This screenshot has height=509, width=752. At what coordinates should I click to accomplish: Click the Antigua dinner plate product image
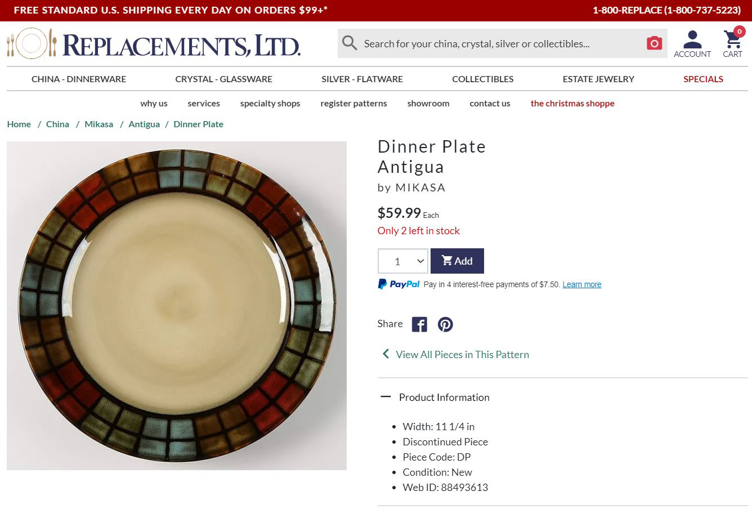[x=177, y=306]
